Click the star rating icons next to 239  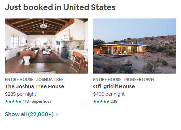101,101
